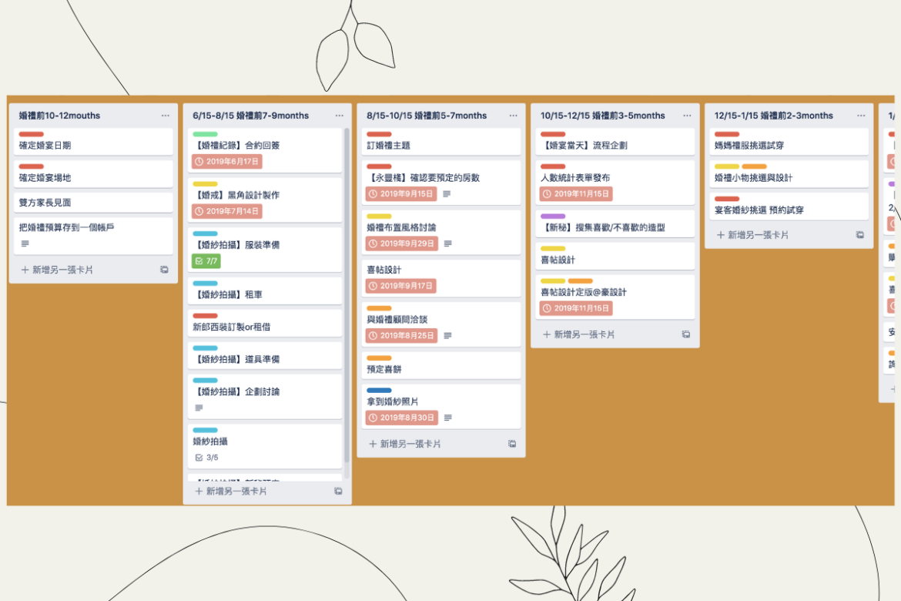Click description icon on 拿到婚紗照片 card
This screenshot has height=601, width=901.
(x=448, y=418)
